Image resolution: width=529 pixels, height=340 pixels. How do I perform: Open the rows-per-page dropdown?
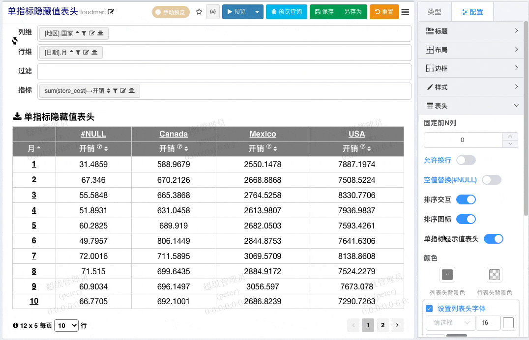(66, 325)
